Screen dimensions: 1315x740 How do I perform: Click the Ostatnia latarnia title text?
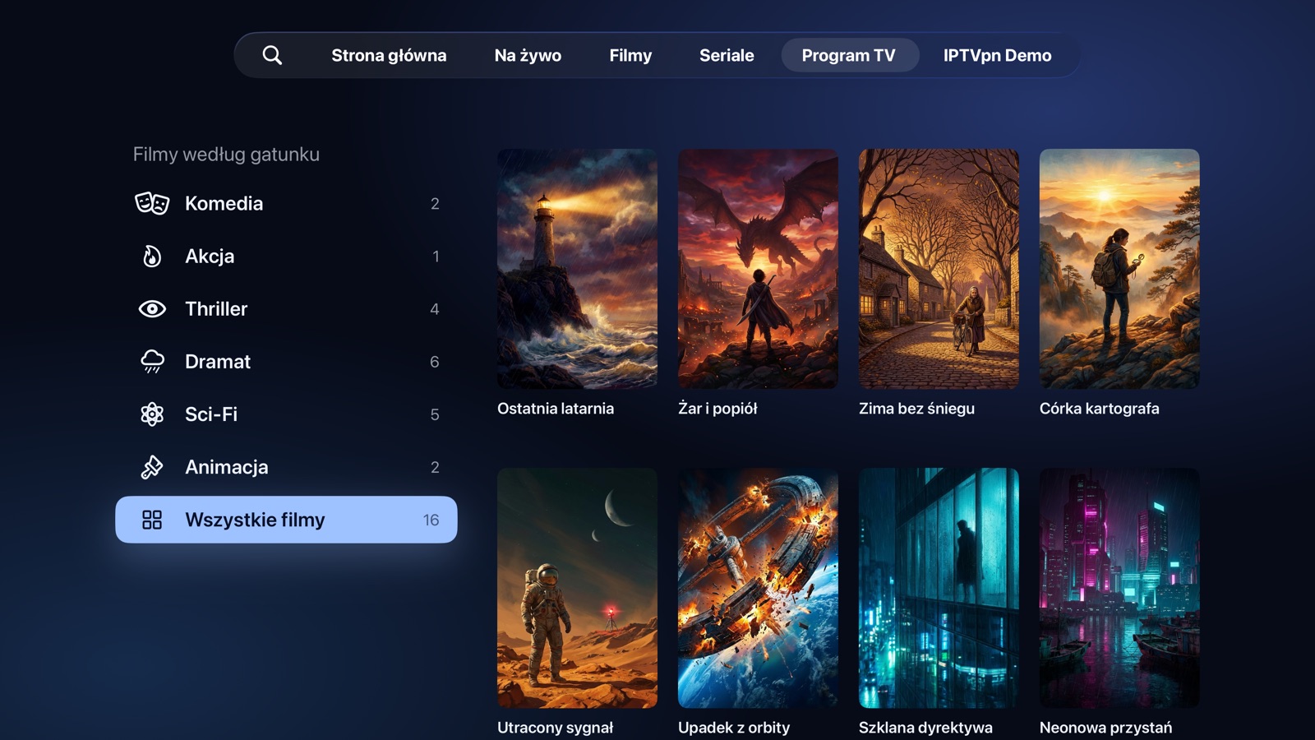point(556,409)
